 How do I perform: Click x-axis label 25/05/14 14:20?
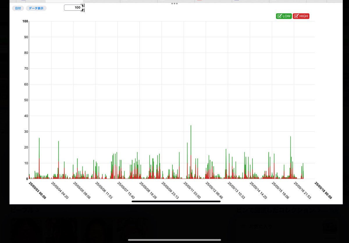pos(258,190)
